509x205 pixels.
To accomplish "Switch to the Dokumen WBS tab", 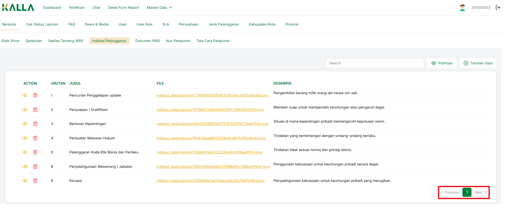I will pyautogui.click(x=147, y=41).
